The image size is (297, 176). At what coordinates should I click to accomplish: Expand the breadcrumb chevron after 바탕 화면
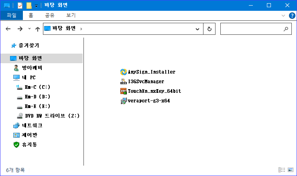[81, 29]
